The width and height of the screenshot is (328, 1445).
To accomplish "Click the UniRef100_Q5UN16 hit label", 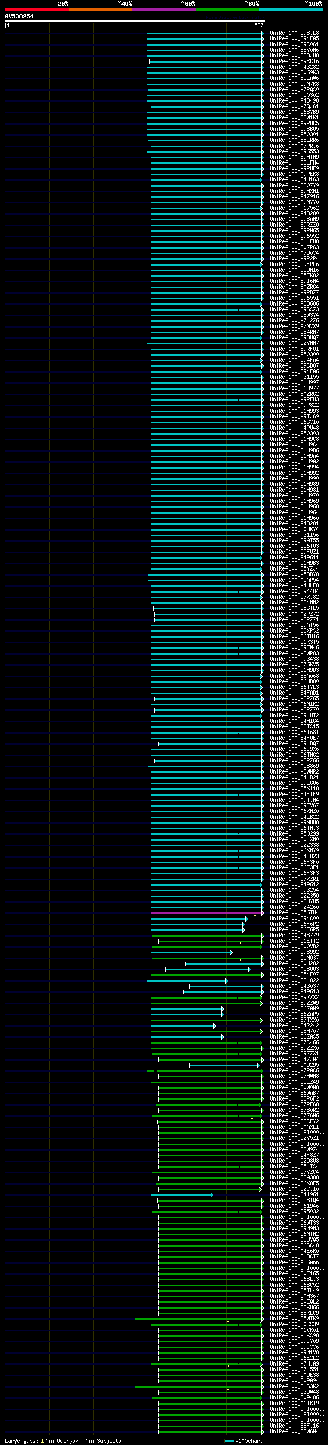I will pos(294,270).
